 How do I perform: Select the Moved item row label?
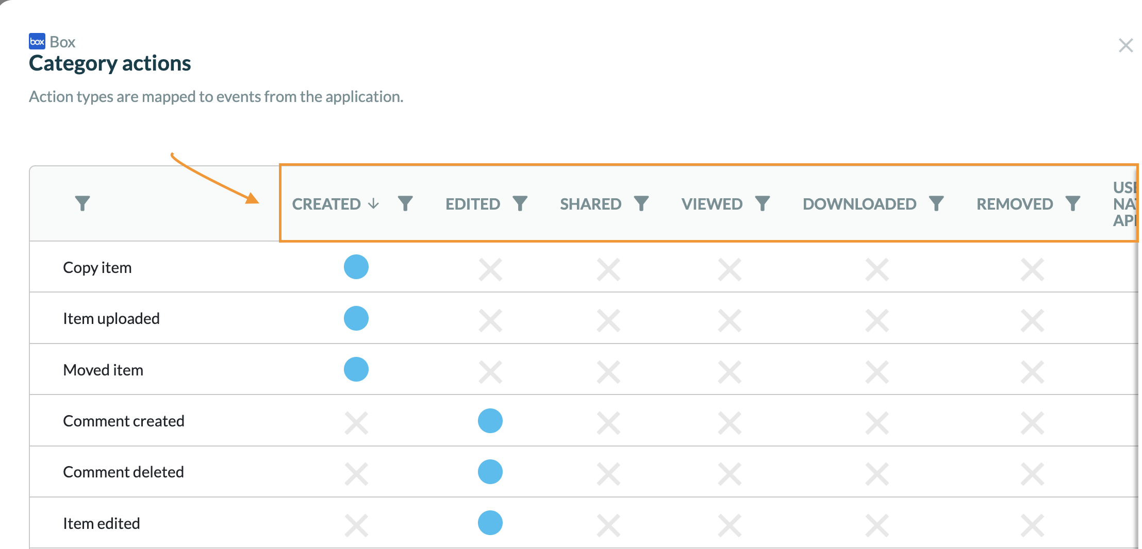tap(103, 370)
